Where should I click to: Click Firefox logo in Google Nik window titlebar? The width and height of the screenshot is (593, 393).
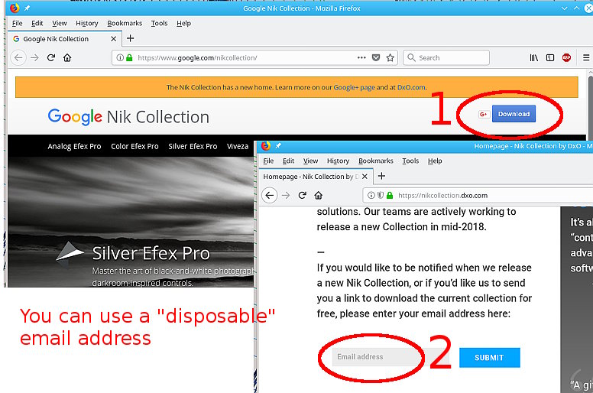point(15,8)
